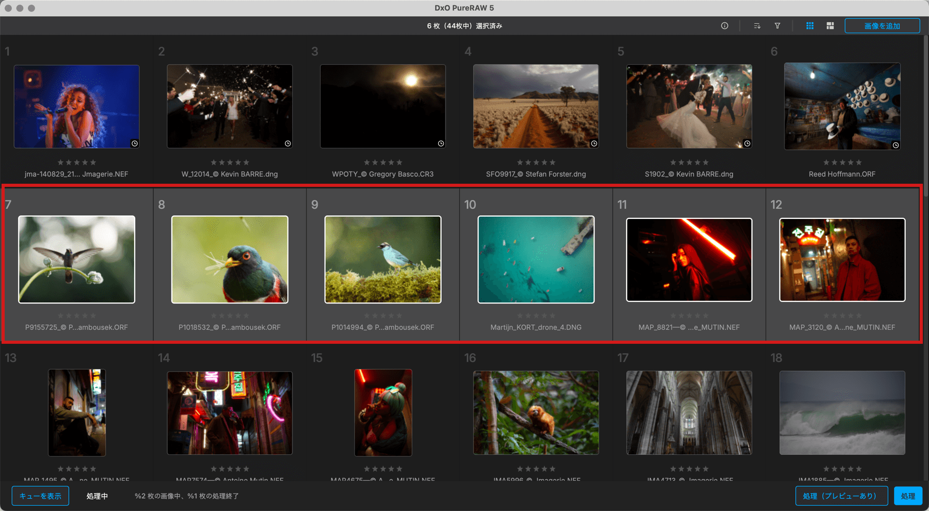Click filename P1018532_© P...ambousek.ORF

(230, 327)
